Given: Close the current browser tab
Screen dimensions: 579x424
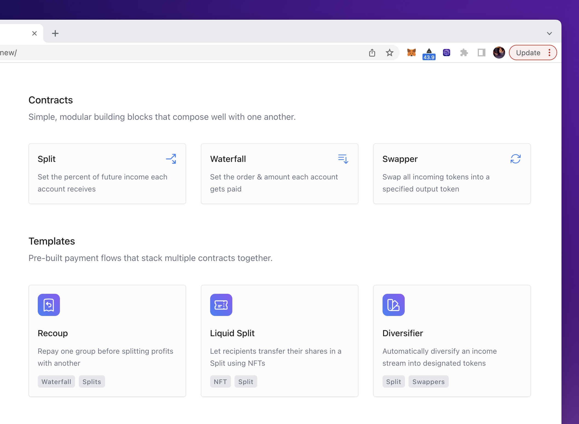Looking at the screenshot, I should (34, 33).
